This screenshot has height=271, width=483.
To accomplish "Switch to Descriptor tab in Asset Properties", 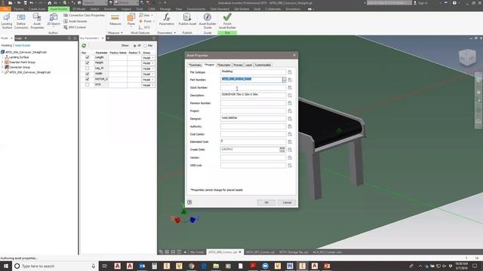I will pos(223,65).
